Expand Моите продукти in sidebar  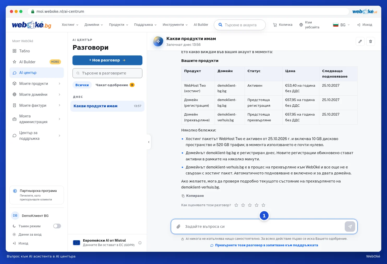[37, 84]
